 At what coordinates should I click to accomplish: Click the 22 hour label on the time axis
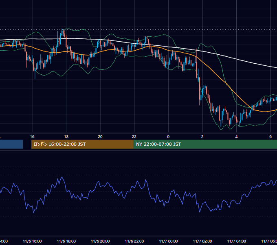134,137
